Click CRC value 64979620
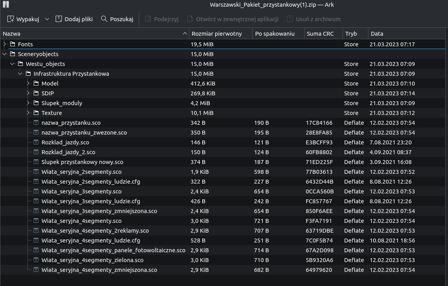448x286 pixels. 319,270
